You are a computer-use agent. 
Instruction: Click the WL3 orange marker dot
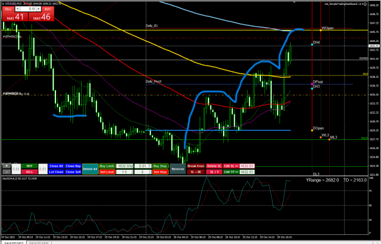point(321,138)
